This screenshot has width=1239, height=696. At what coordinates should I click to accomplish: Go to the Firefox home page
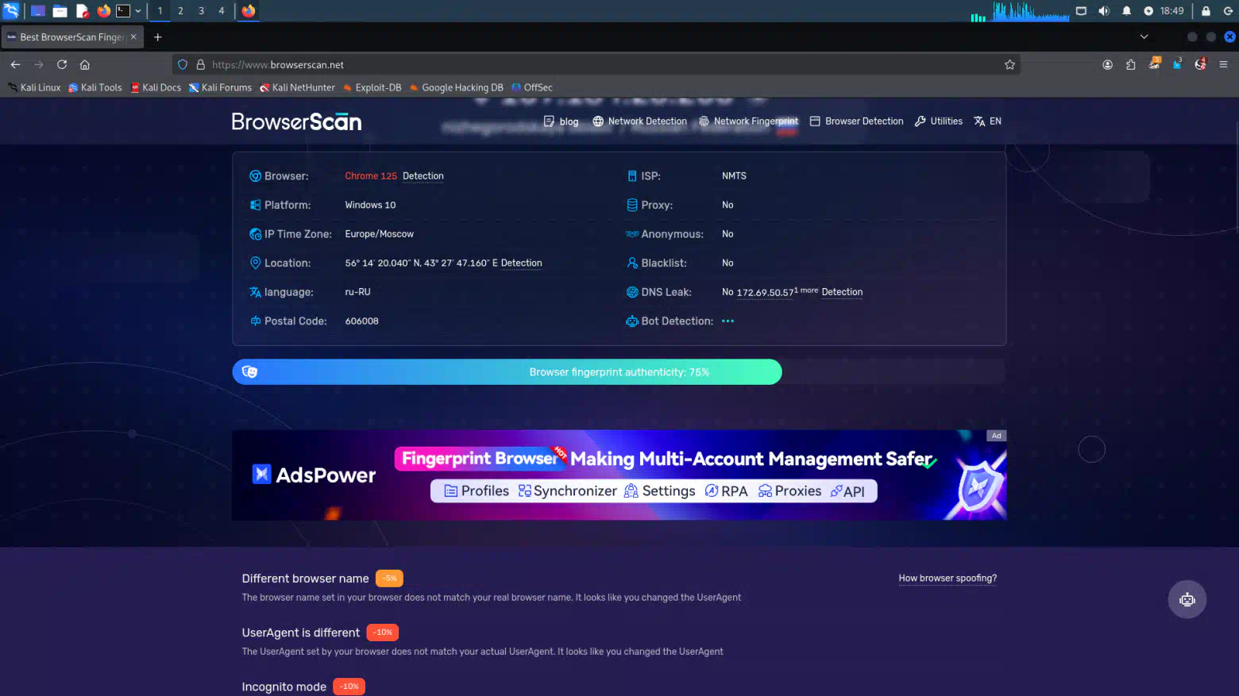click(85, 64)
